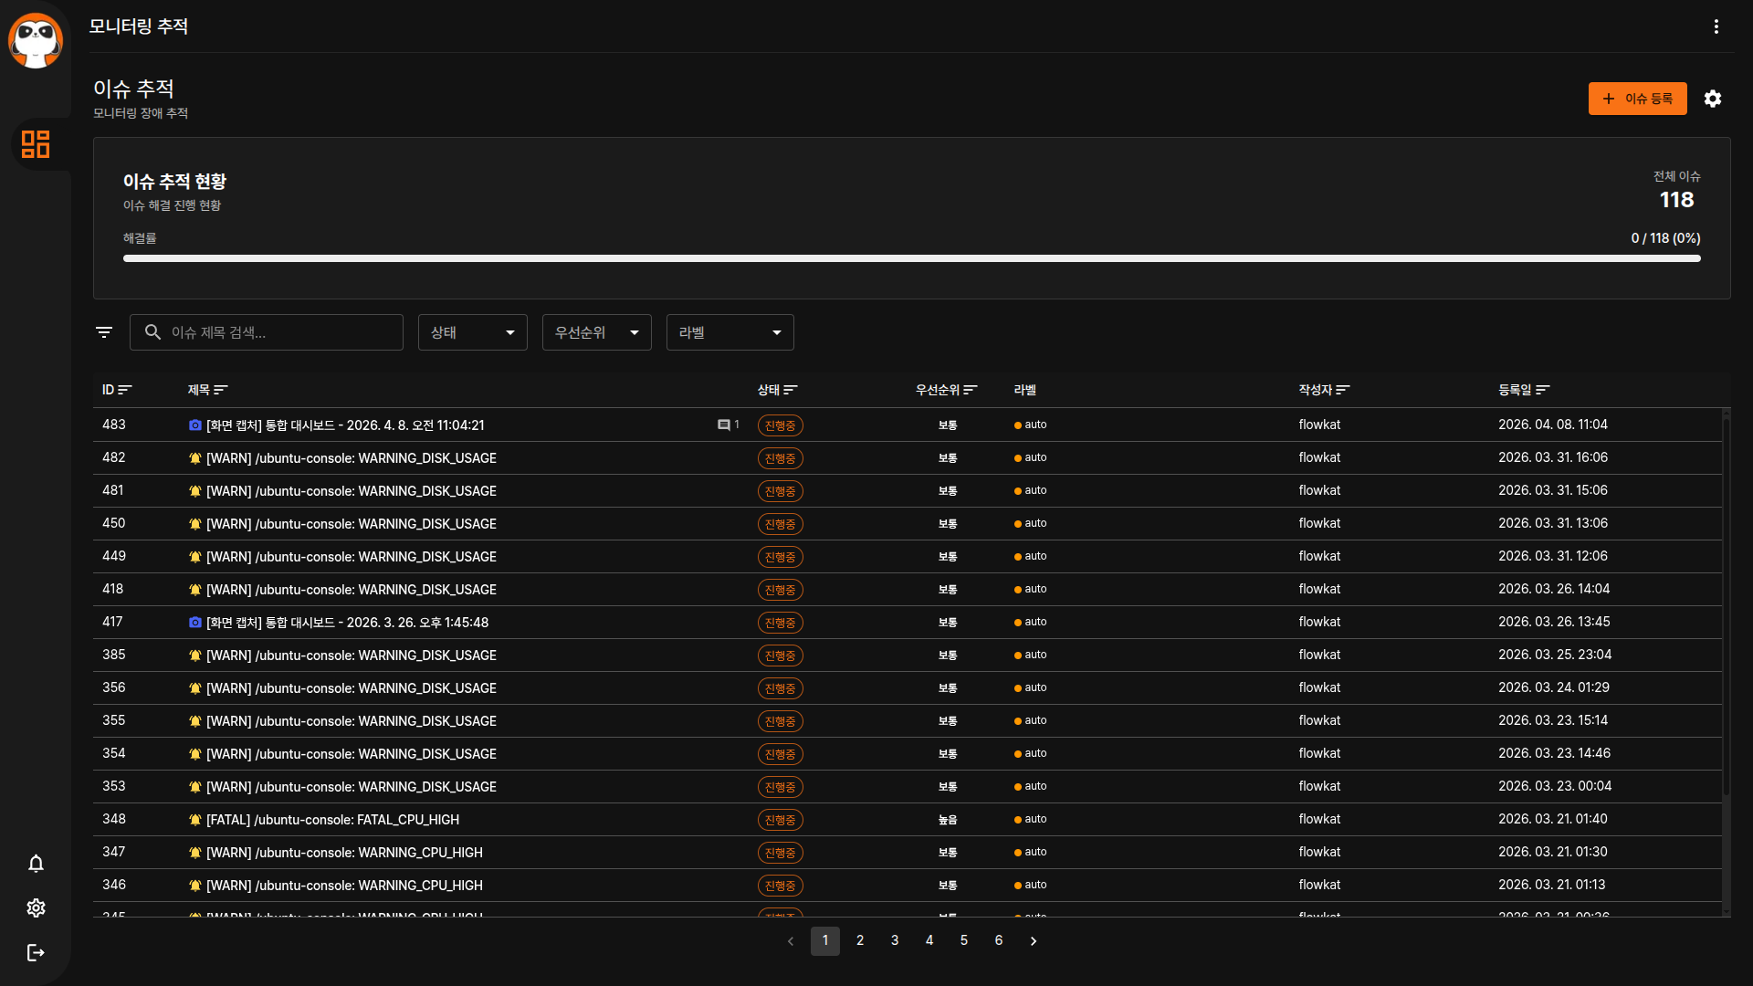
Task: Sort by ID column header
Action: pos(116,390)
